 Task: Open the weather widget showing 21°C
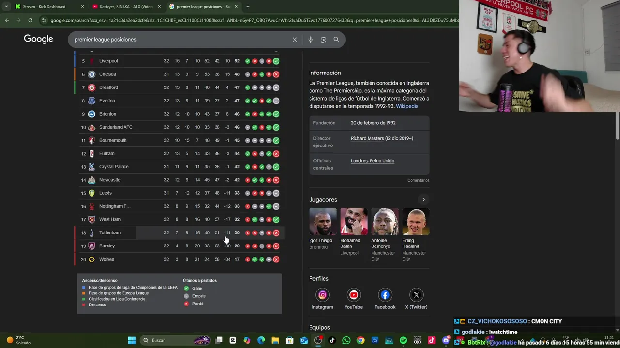(x=18, y=340)
